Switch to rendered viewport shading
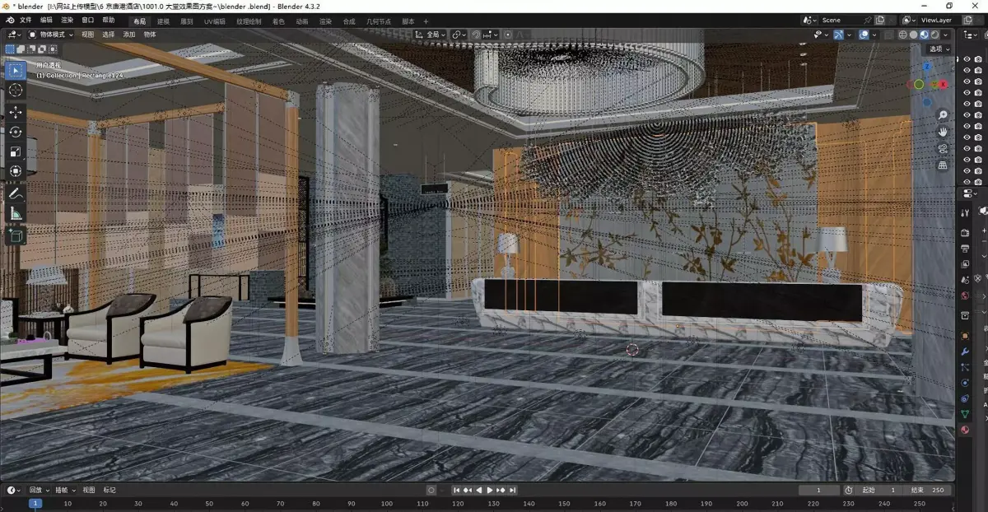988x512 pixels. coord(934,35)
